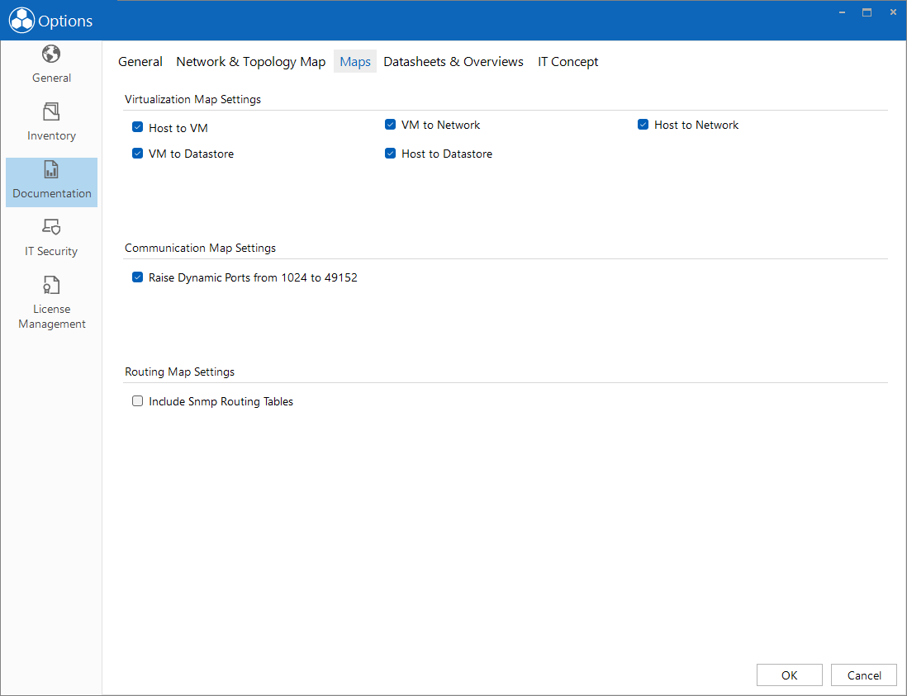Screen dimensions: 907x696
Task: Select the Inventory sidebar icon
Action: [x=51, y=111]
